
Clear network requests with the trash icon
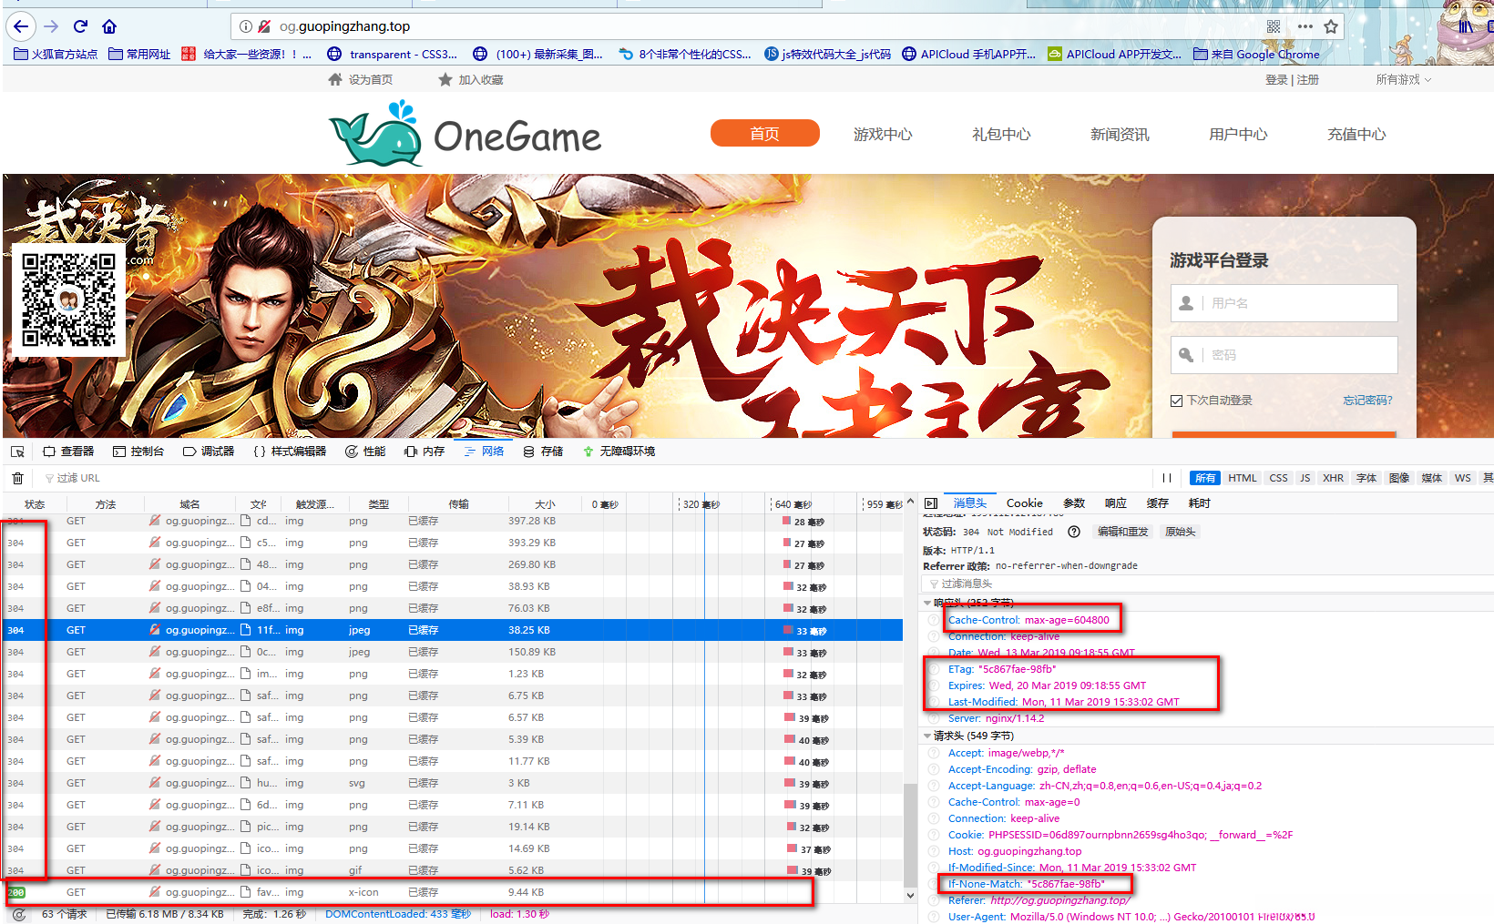17,478
